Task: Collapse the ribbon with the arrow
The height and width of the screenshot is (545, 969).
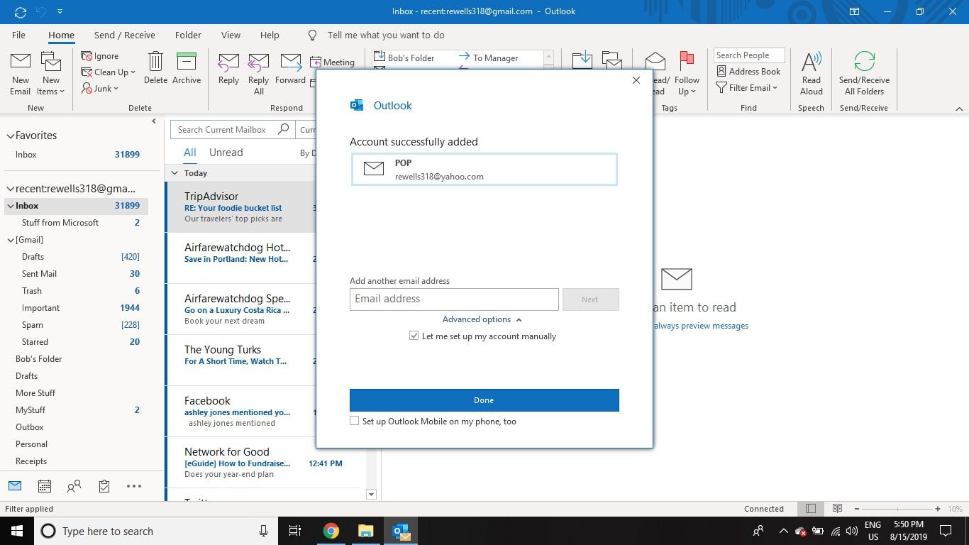Action: click(x=959, y=109)
